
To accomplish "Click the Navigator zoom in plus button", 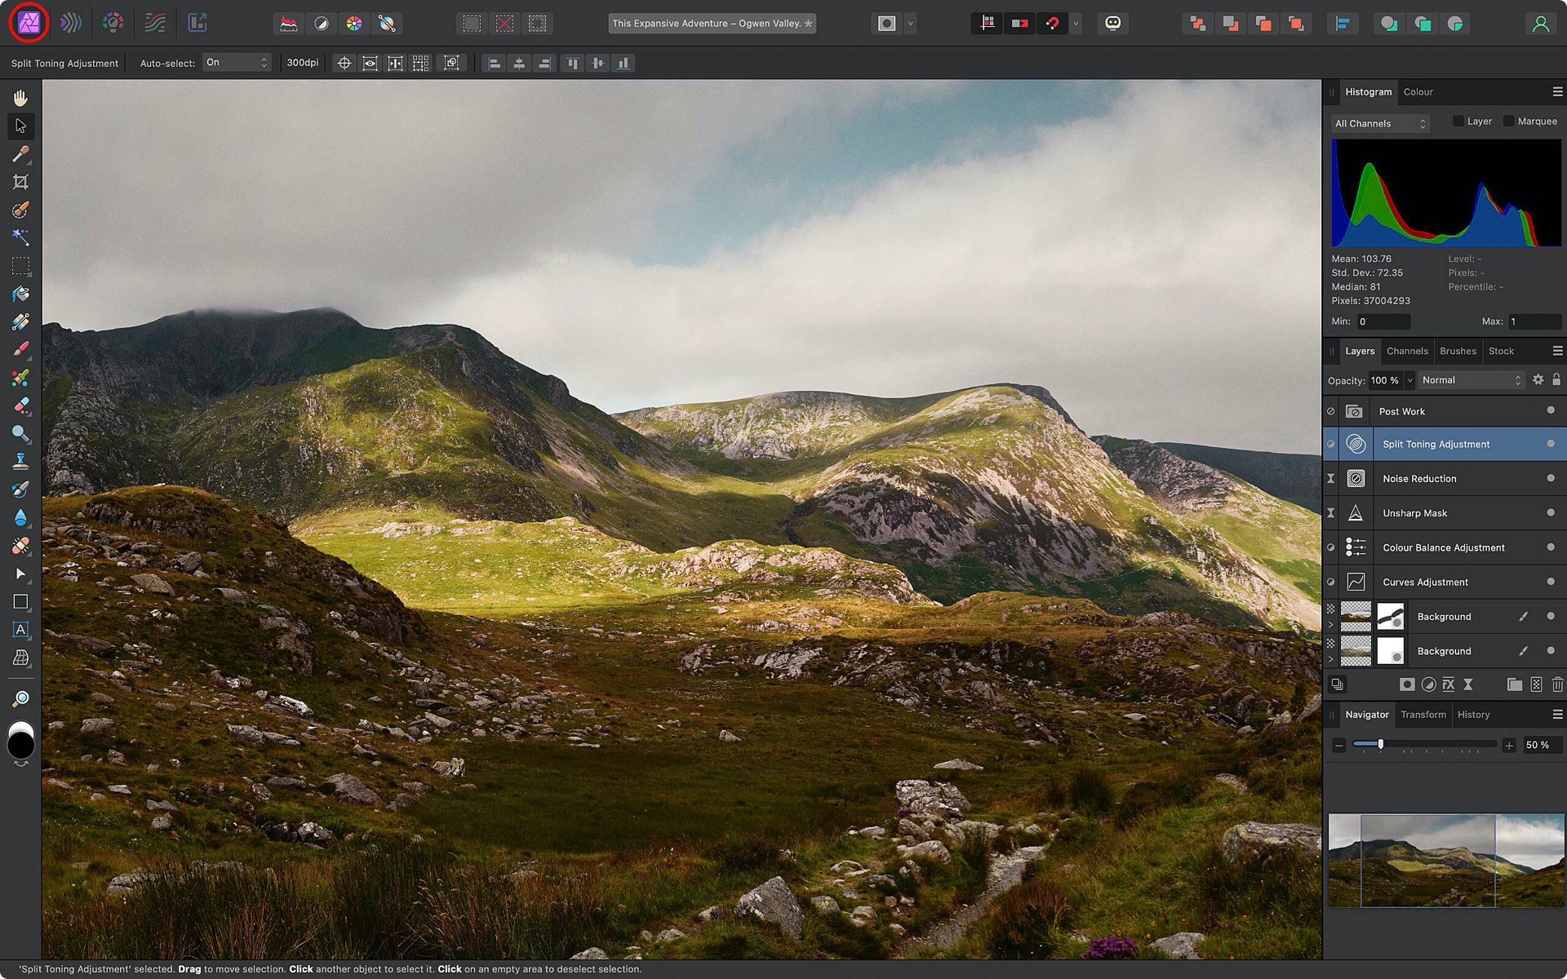I will [1509, 745].
